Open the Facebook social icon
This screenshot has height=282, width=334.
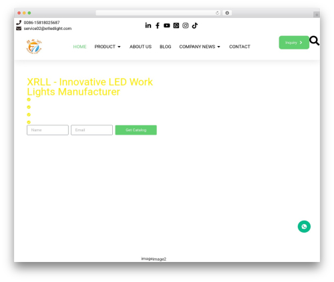click(158, 25)
